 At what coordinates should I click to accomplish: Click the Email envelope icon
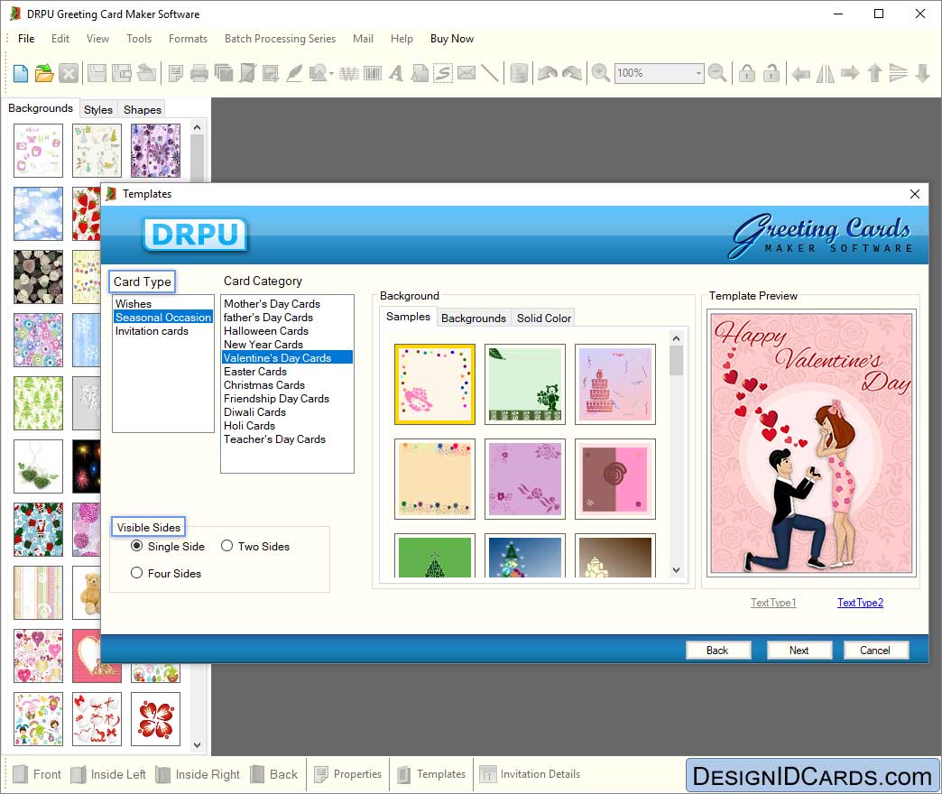(466, 73)
